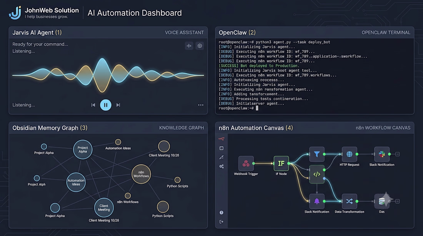Open Jarvis voice assistant settings gear
The image size is (423, 236).
pyautogui.click(x=200, y=46)
